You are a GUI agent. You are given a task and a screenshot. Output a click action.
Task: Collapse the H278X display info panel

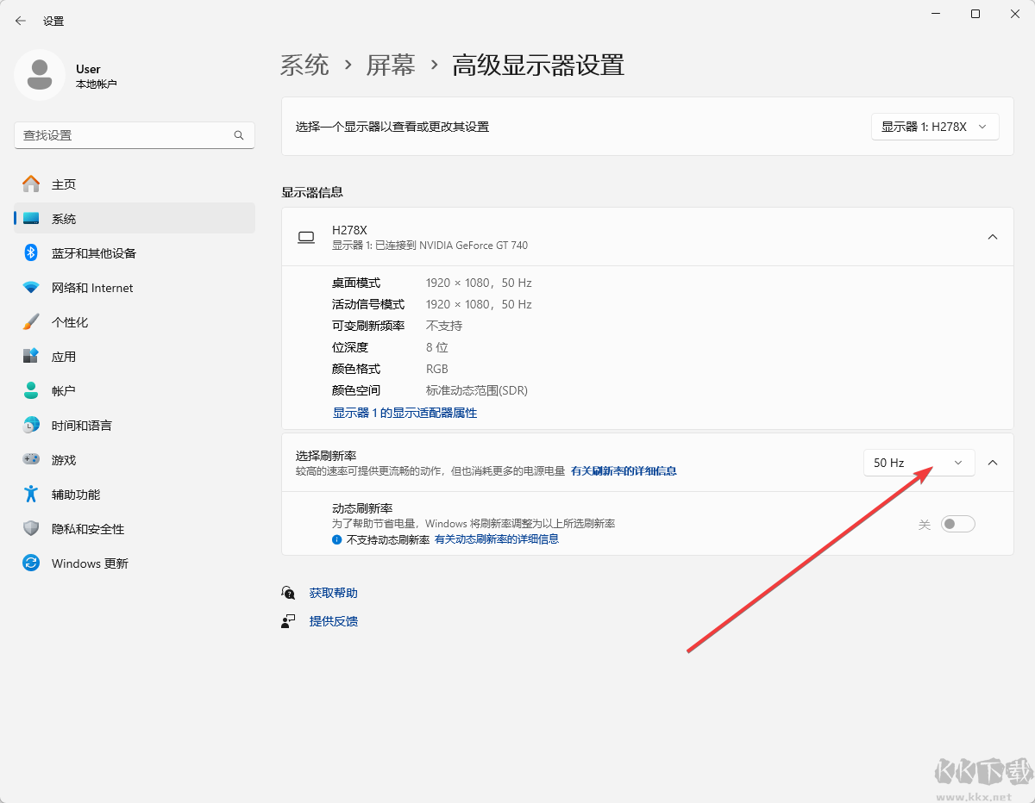[992, 237]
